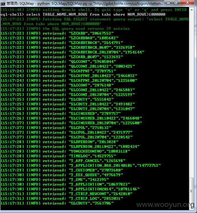197x213 pixels.
Task: Click the 'returns 39 entries' info line
Action: coord(65,29)
